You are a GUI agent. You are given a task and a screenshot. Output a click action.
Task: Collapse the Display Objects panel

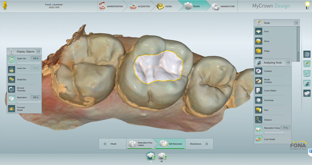click(38, 52)
